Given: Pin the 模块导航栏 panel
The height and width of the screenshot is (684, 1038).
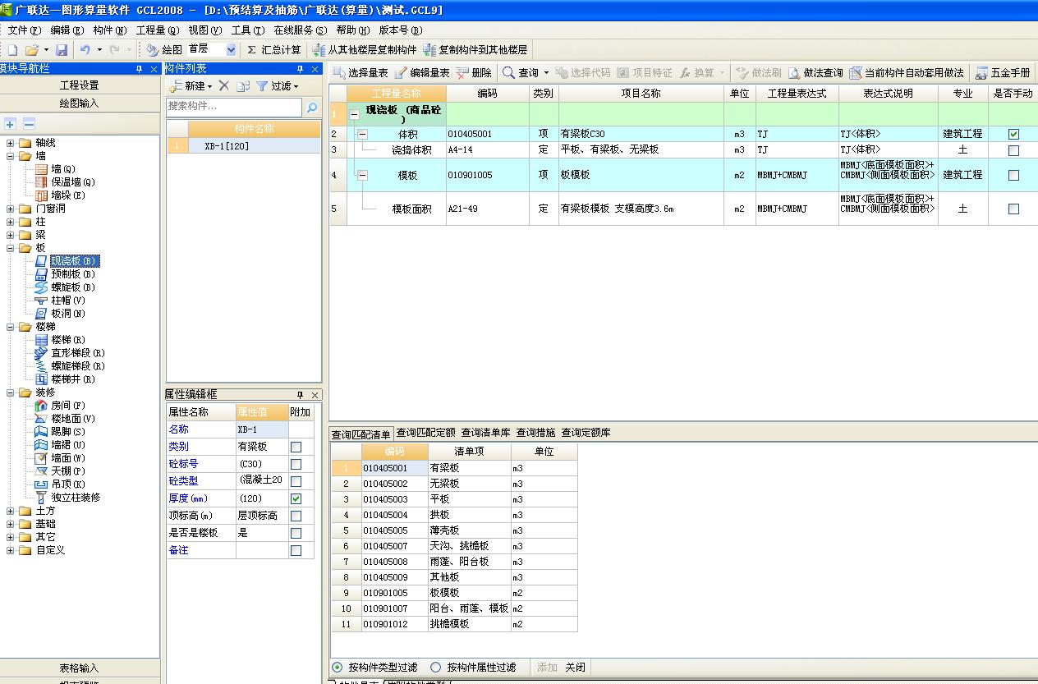Looking at the screenshot, I should coord(140,69).
